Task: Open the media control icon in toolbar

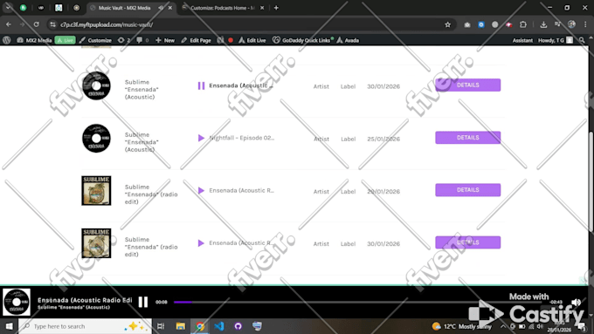Action: coord(557,24)
